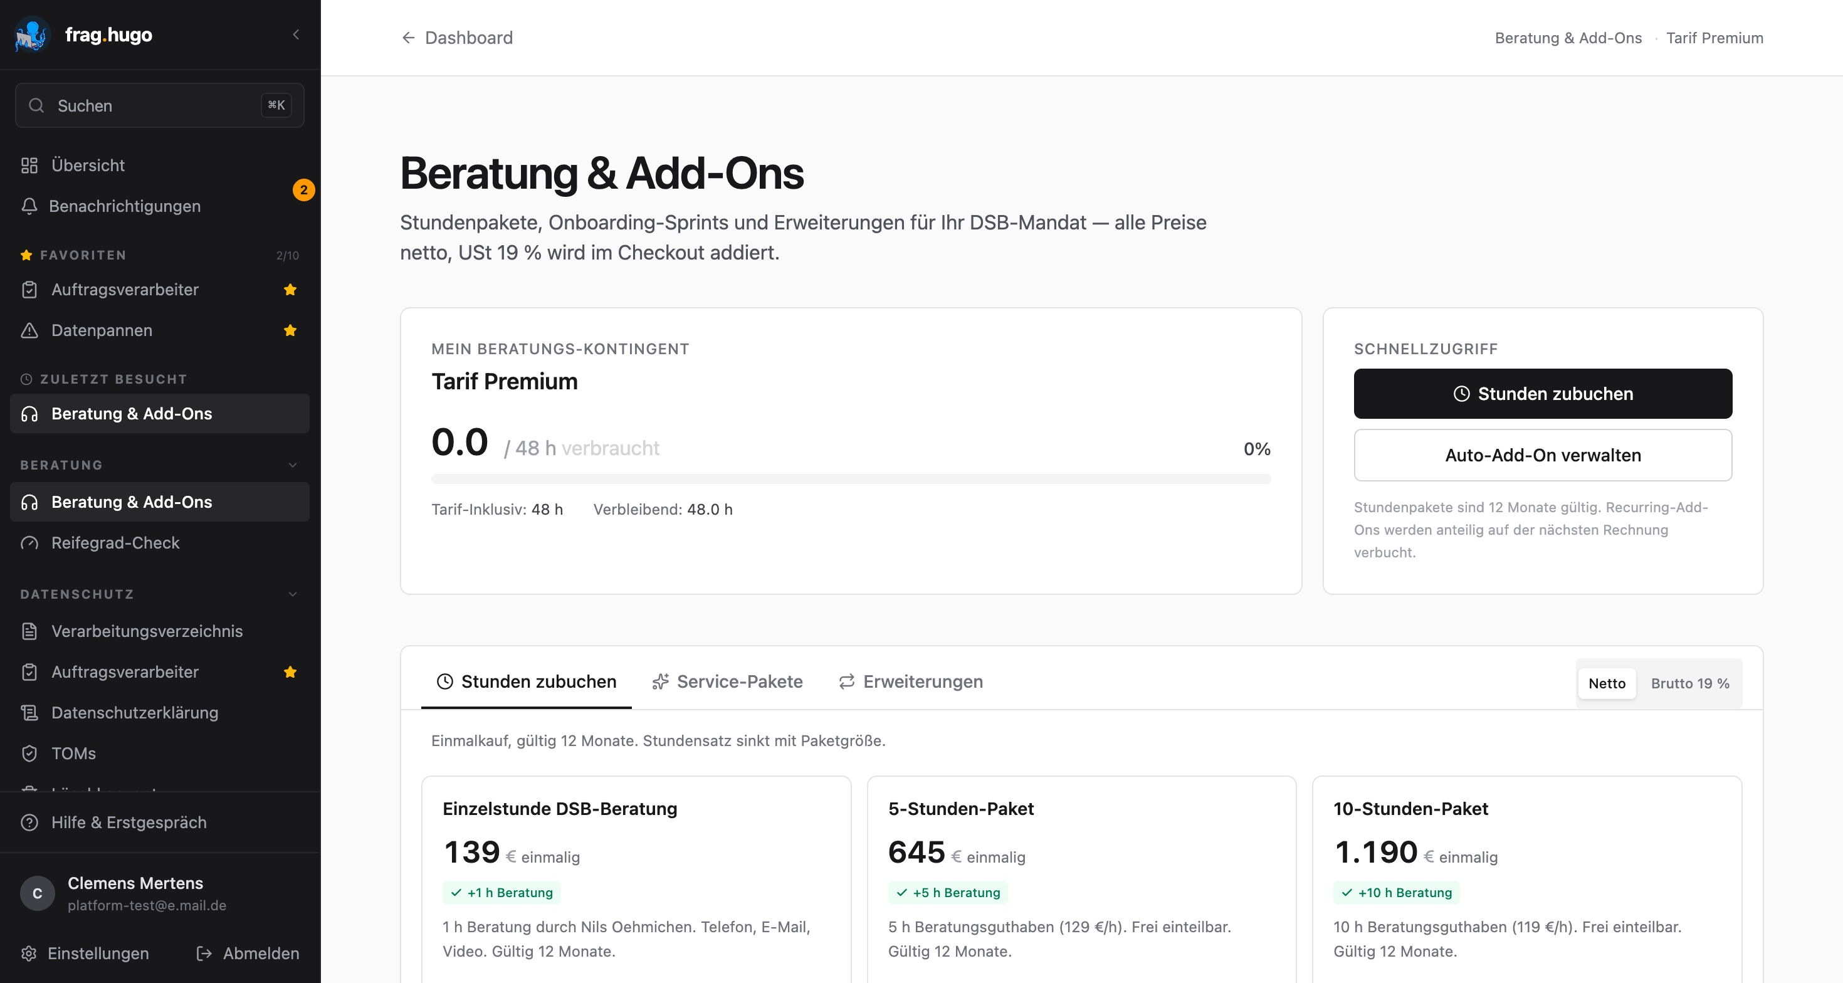This screenshot has height=983, width=1843.
Task: Open Datenschutzerklärung page
Action: pos(160,713)
